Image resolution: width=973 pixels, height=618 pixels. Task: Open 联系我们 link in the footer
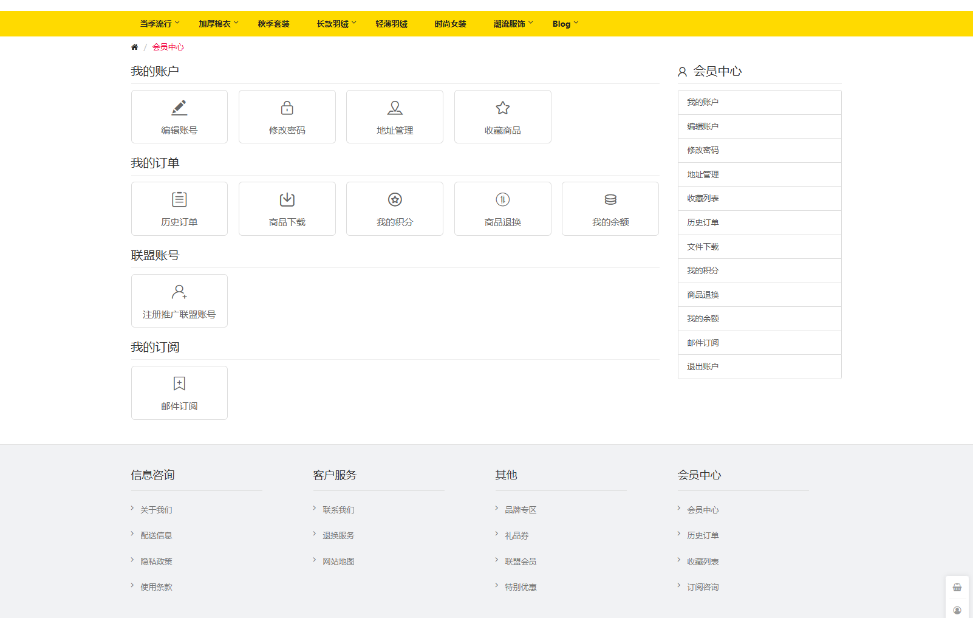coord(338,510)
